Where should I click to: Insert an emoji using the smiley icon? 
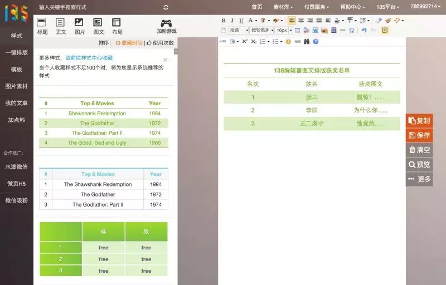click(288, 41)
